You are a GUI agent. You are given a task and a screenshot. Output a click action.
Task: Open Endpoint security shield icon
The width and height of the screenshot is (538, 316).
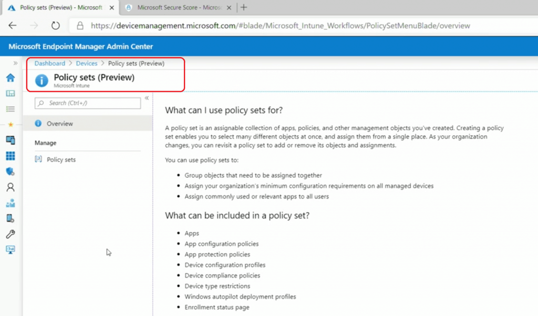pos(11,171)
